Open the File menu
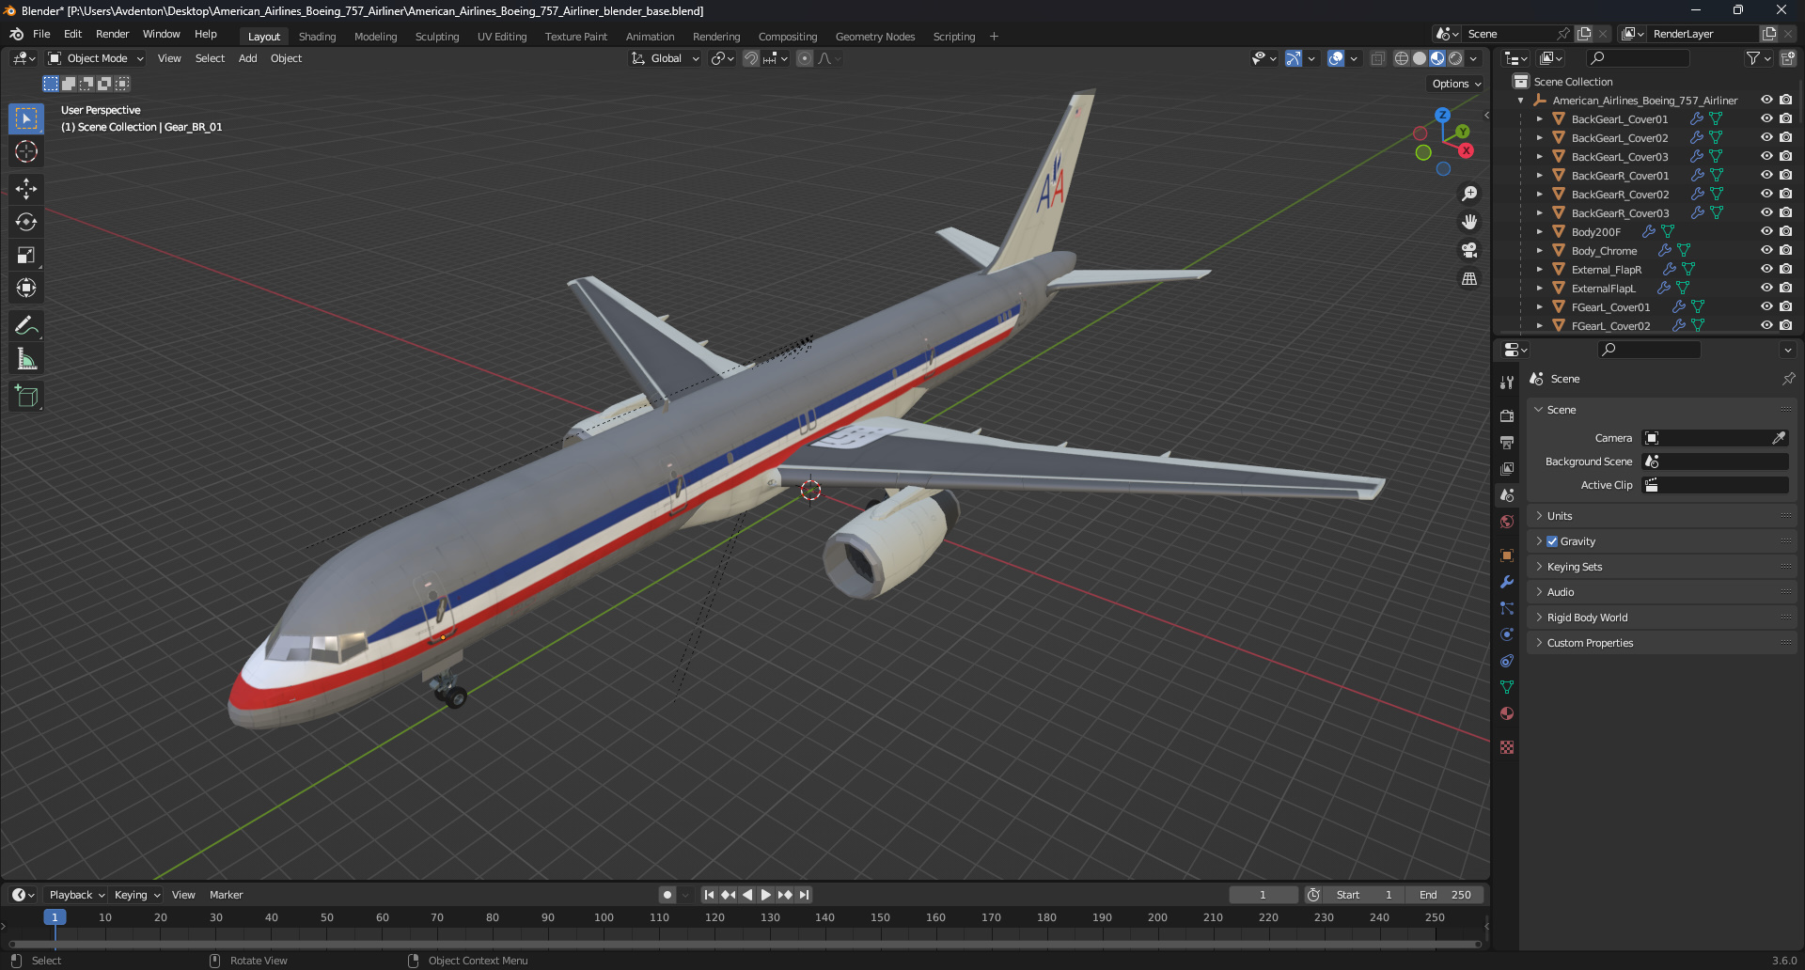The image size is (1805, 970). click(41, 34)
